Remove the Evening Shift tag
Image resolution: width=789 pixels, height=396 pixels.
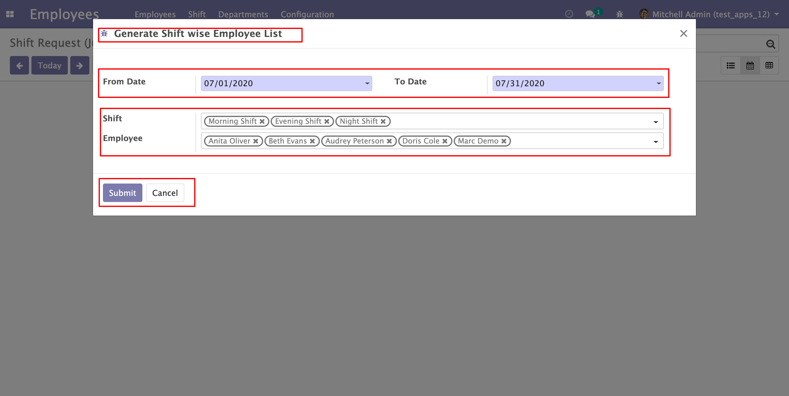[x=327, y=121]
